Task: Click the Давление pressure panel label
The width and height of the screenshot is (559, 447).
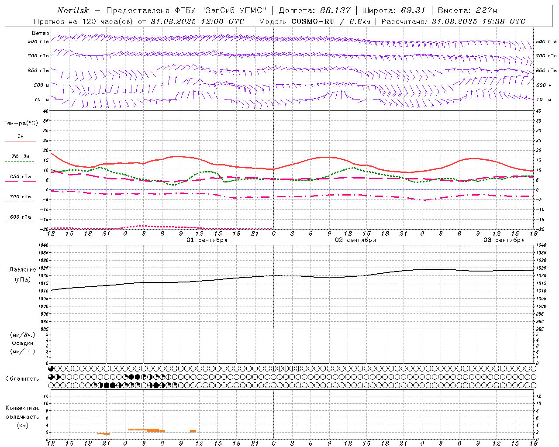Action: (23, 270)
